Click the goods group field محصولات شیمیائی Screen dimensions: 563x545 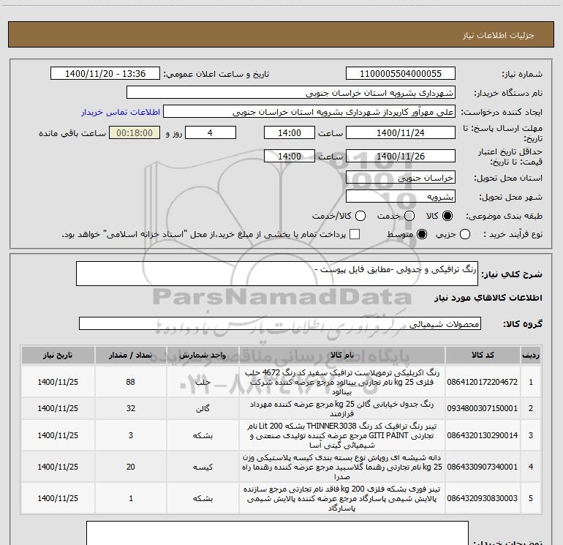280,323
